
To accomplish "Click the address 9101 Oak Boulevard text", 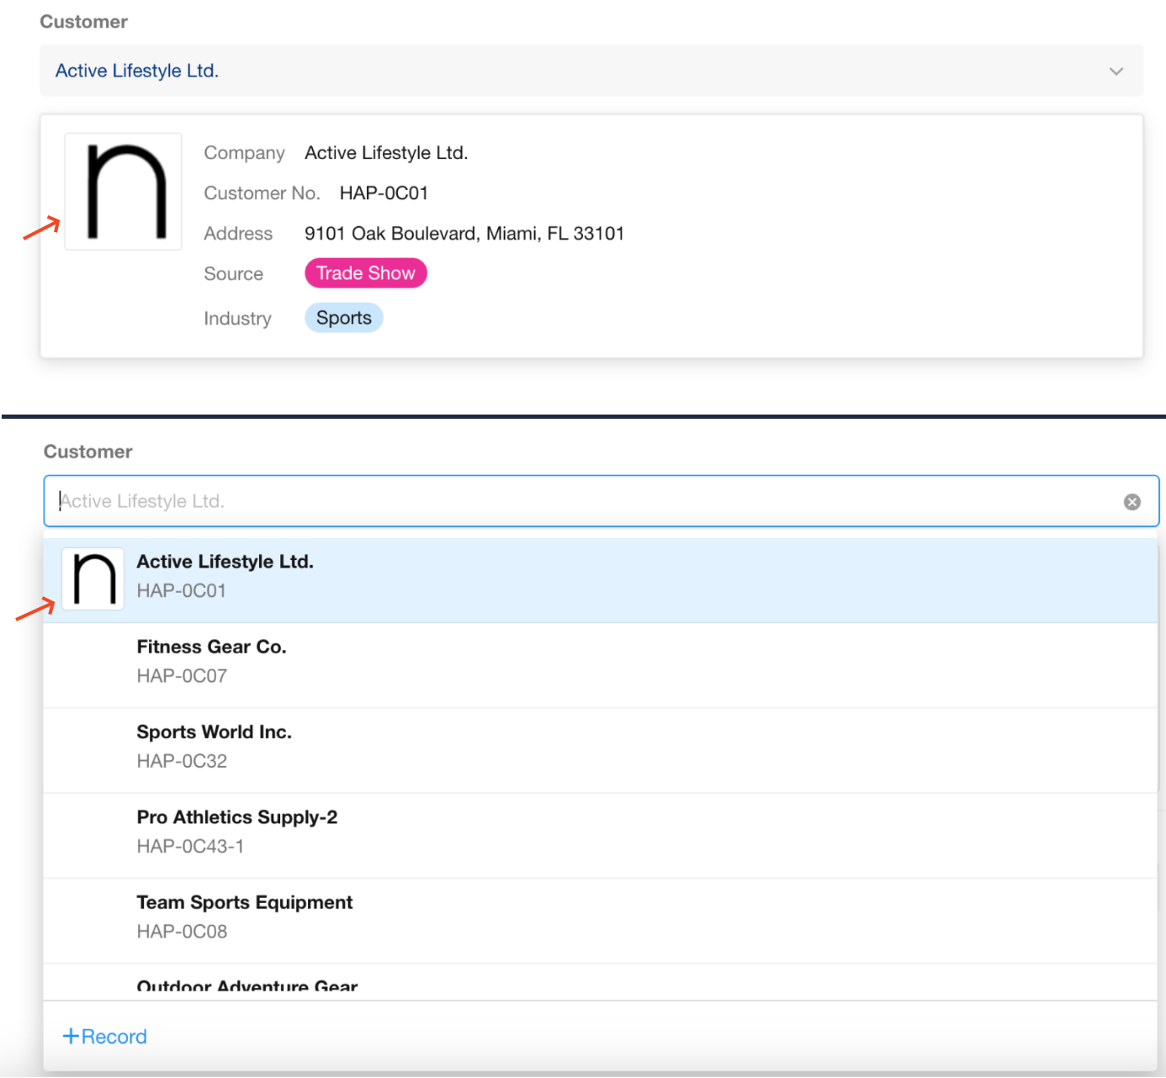I will [x=464, y=234].
